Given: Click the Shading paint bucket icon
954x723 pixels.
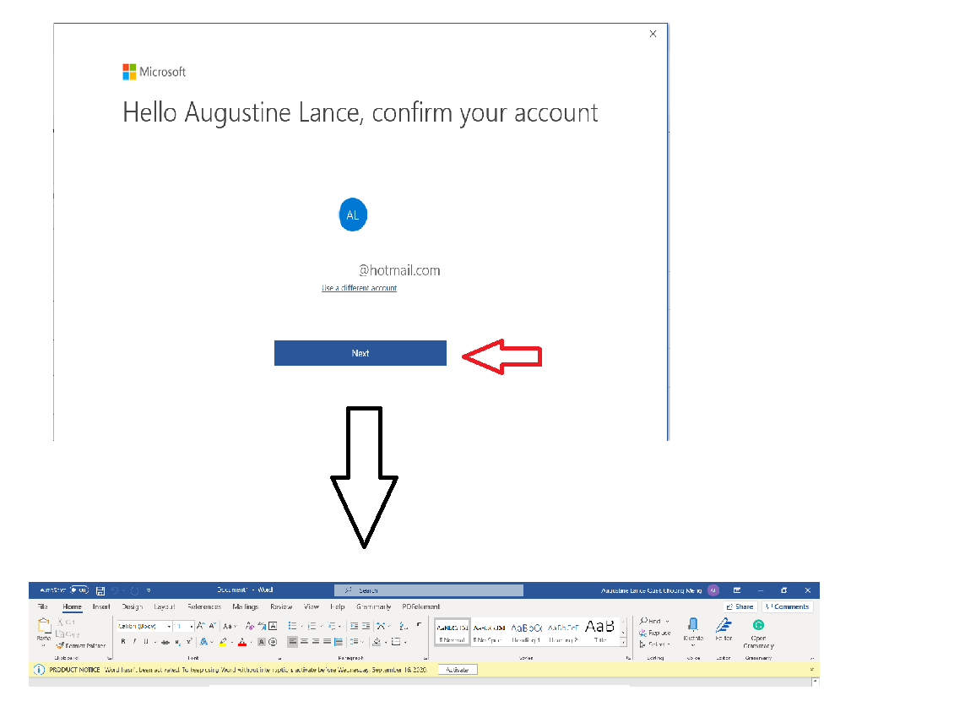Looking at the screenshot, I should pos(377,641).
